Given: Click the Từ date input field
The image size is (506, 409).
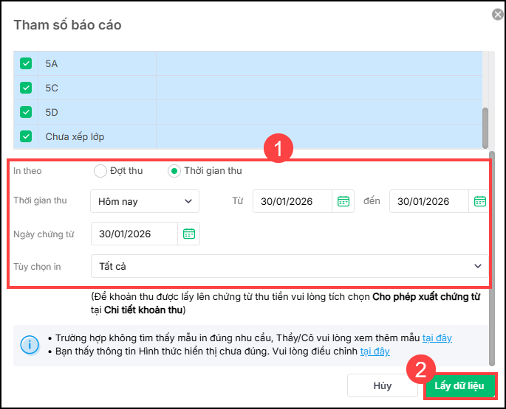Looking at the screenshot, I should (292, 201).
